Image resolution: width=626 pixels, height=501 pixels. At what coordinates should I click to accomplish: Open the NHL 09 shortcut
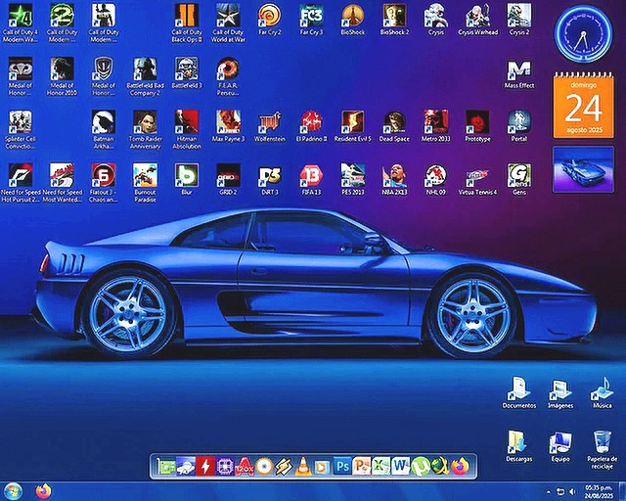tap(436, 179)
